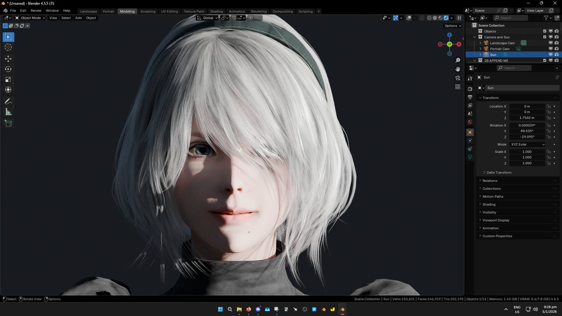Switch to wireframe viewport shading

[x=429, y=18]
